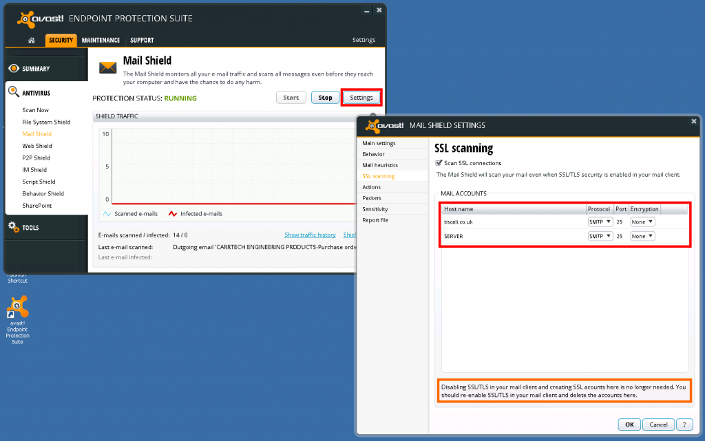This screenshot has width=705, height=441.
Task: Click the Protocol column header
Action: pos(600,209)
